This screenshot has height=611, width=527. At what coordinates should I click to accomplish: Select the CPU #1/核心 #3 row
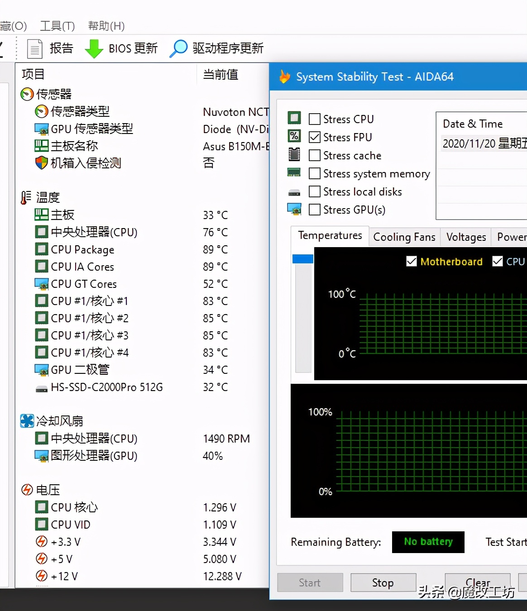143,335
